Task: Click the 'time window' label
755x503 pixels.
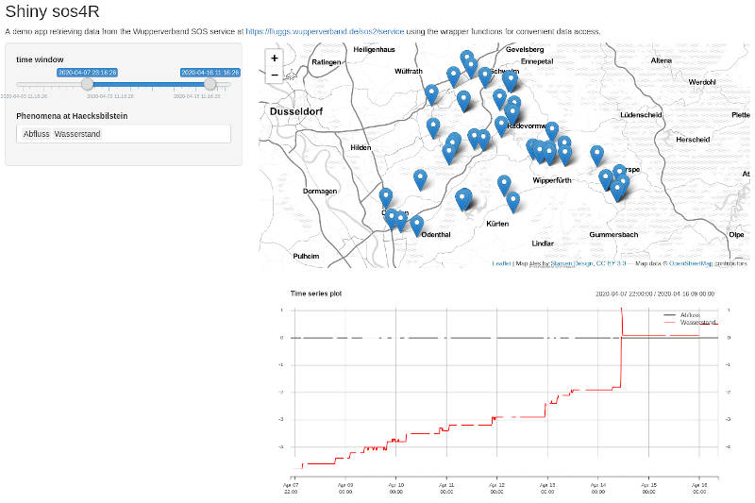Action: point(40,59)
